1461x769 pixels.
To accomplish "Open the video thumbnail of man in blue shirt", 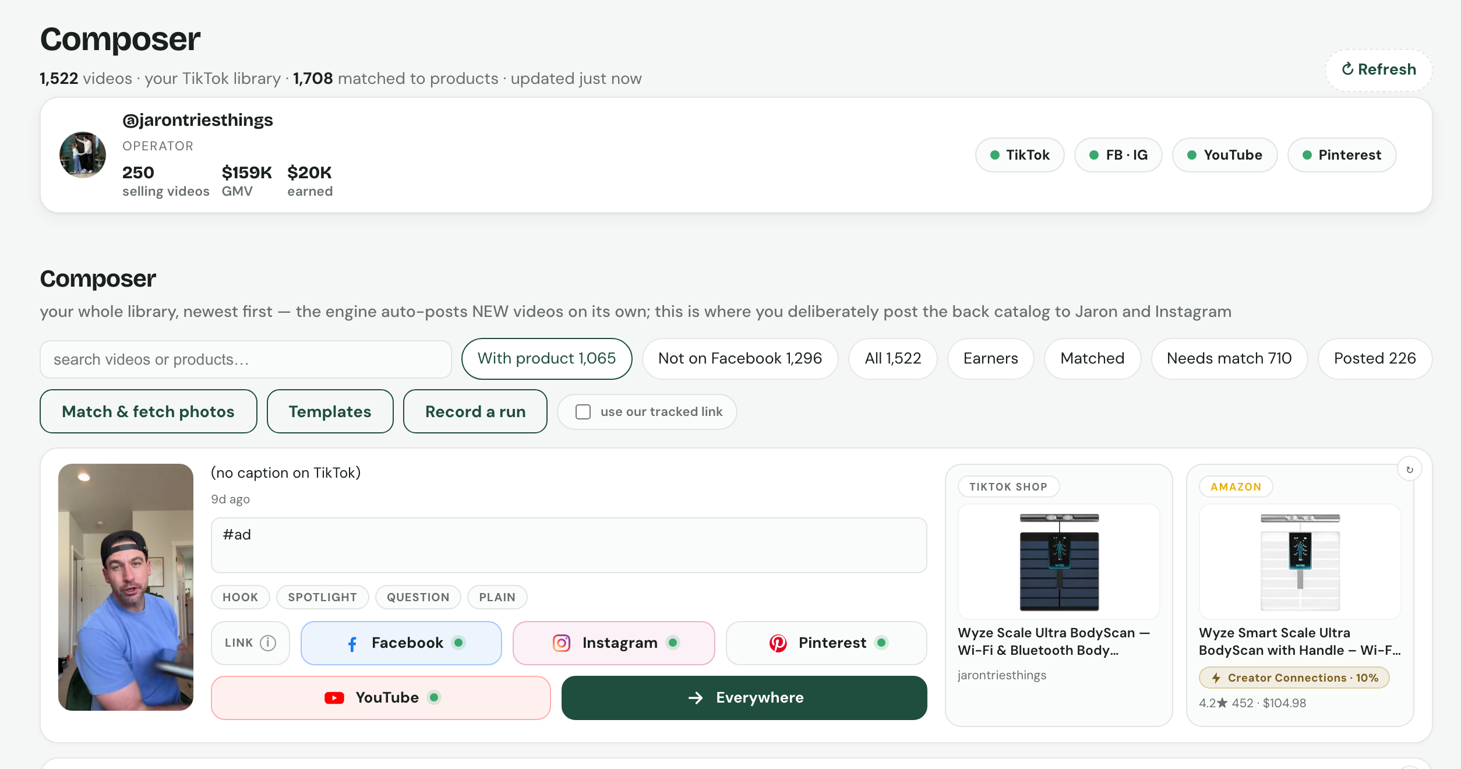I will click(126, 587).
